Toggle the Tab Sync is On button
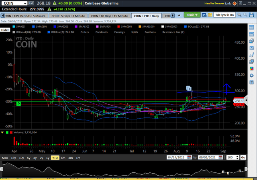Screen dimensions: 257x180 224,15
